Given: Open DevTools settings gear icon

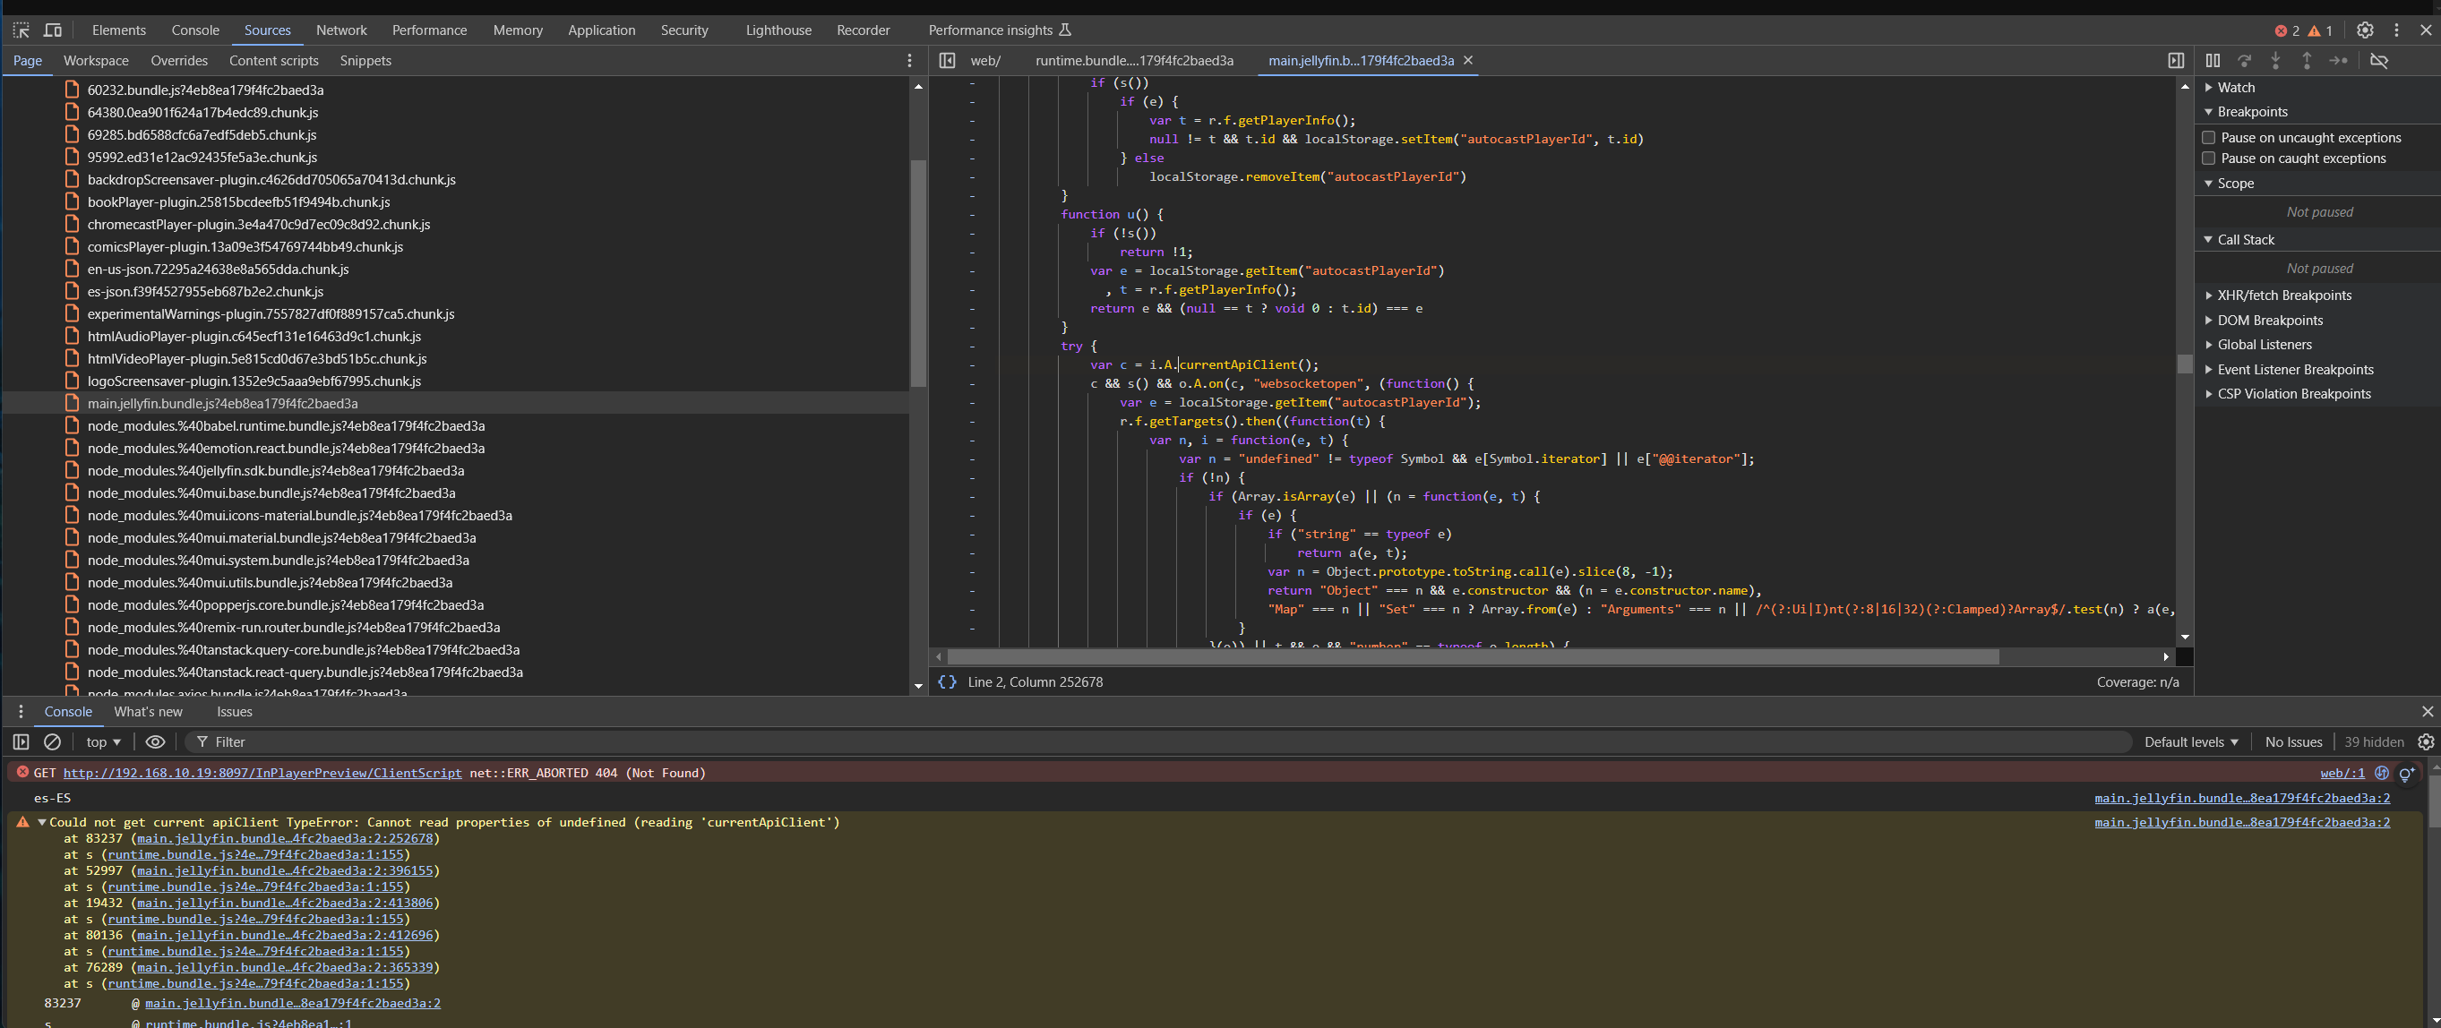Looking at the screenshot, I should click(2364, 30).
